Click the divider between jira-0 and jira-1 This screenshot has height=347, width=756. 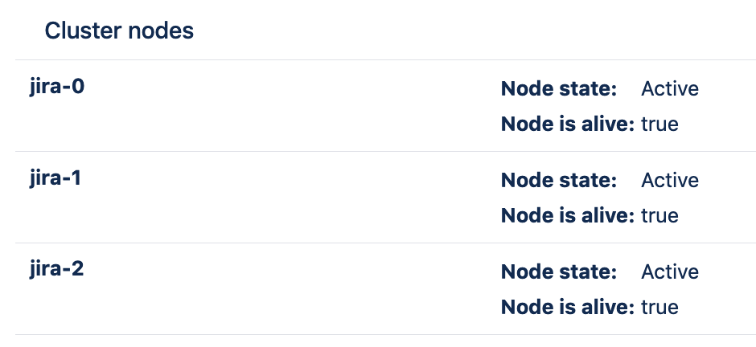tap(378, 151)
